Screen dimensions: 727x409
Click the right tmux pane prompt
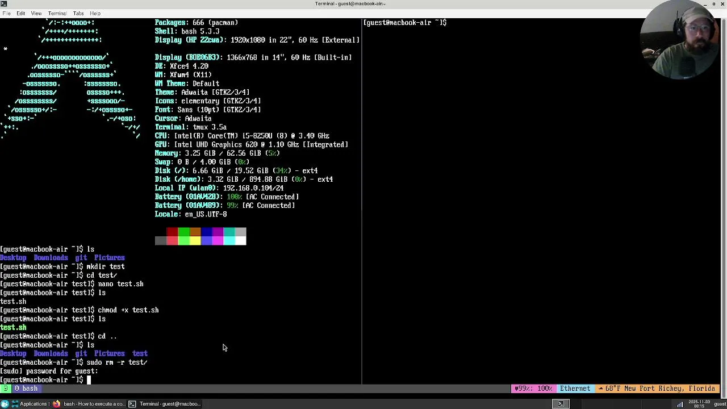tap(405, 23)
